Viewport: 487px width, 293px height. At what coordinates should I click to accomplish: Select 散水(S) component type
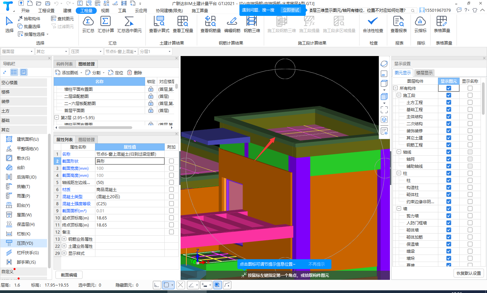(24, 158)
